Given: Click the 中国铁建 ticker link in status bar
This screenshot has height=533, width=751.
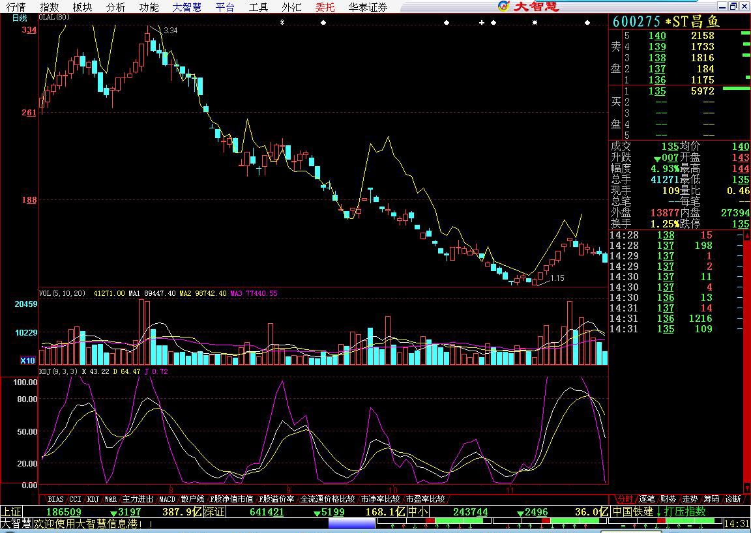Looking at the screenshot, I should click(x=632, y=512).
